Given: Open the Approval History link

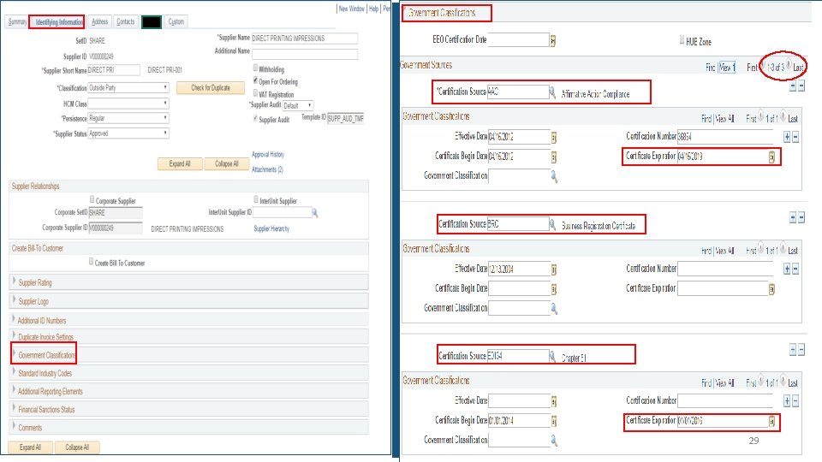Looking at the screenshot, I should tap(268, 155).
